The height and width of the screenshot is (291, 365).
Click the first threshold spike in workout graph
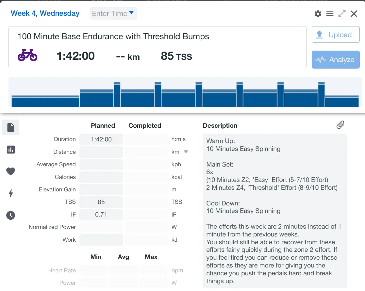pos(117,95)
